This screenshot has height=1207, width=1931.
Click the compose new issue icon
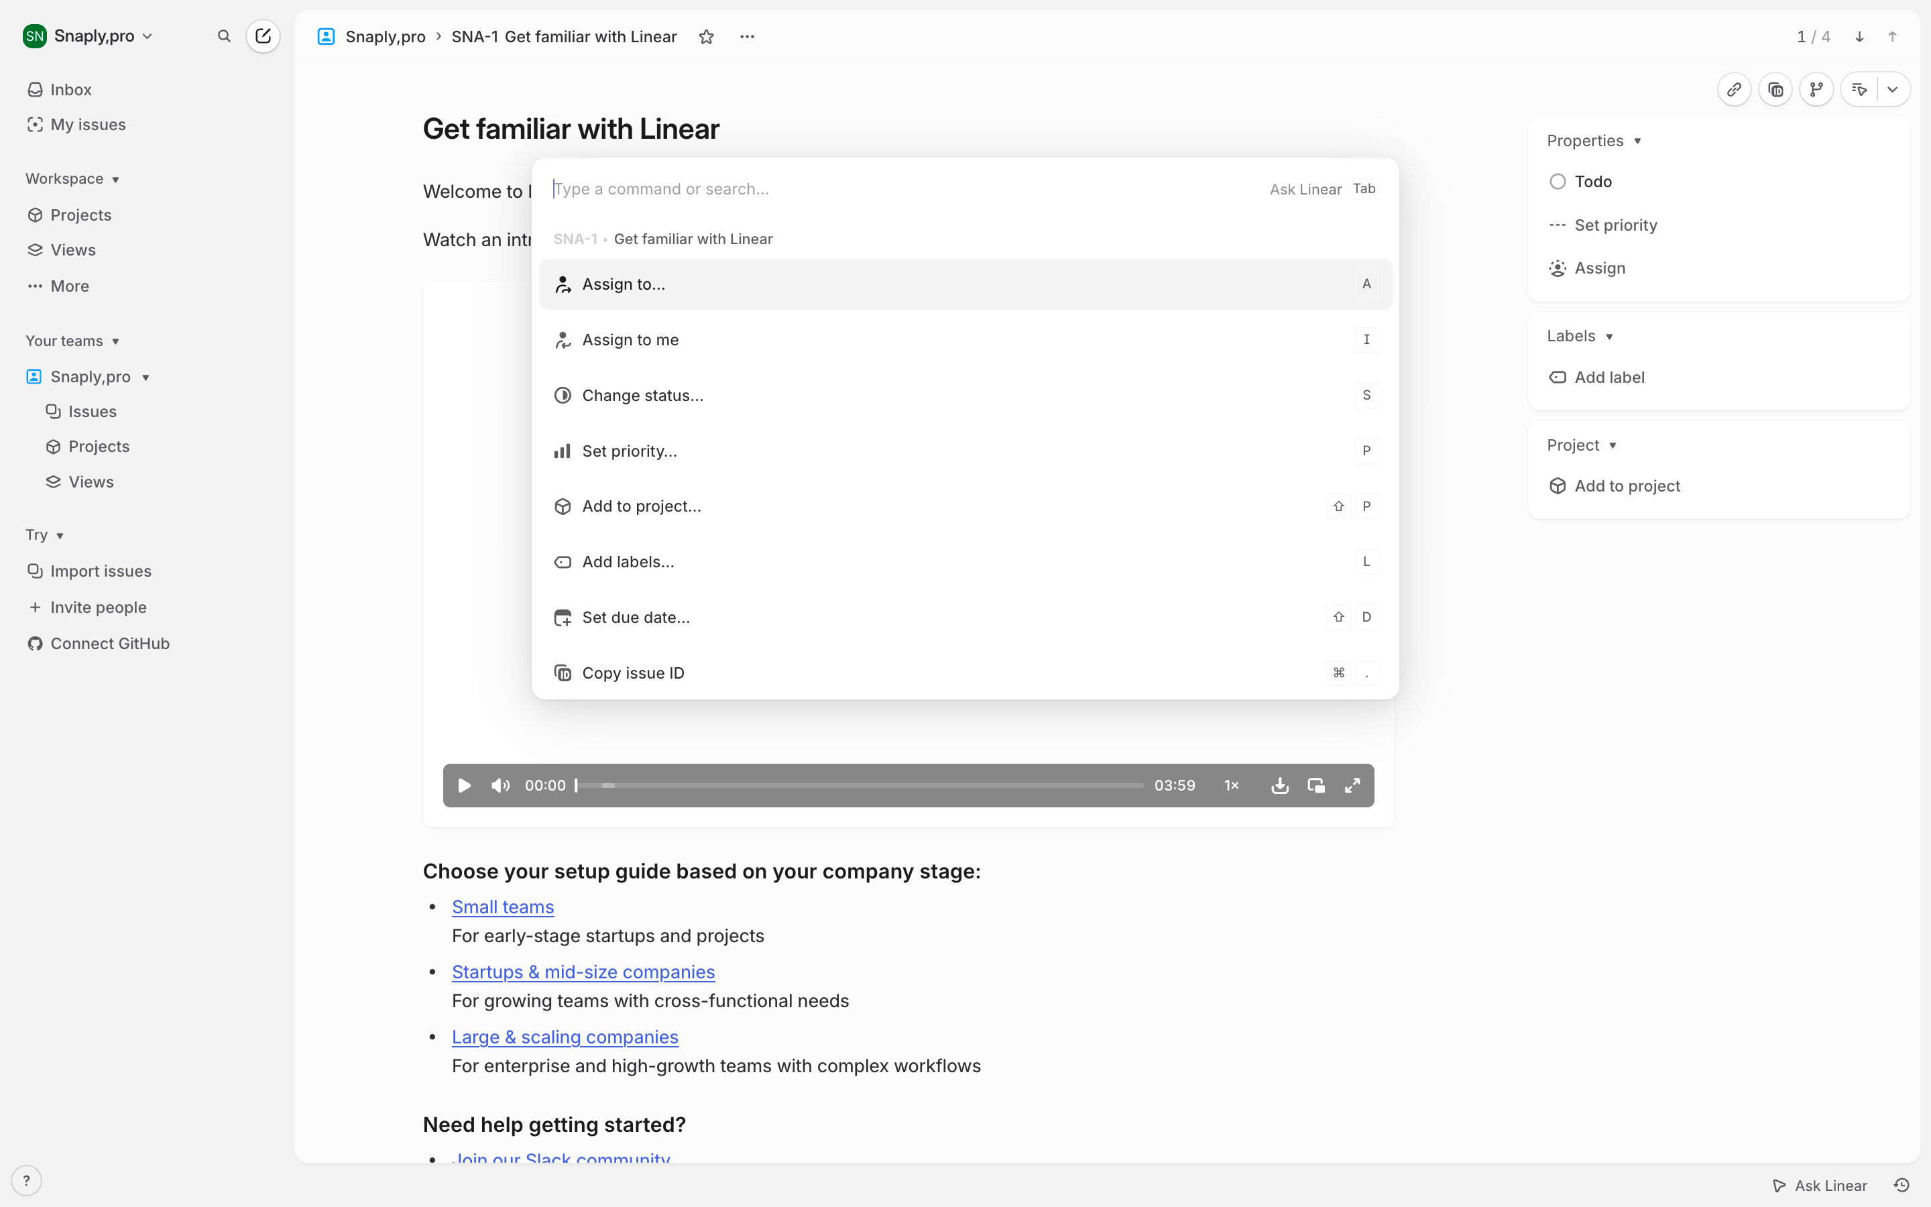264,36
